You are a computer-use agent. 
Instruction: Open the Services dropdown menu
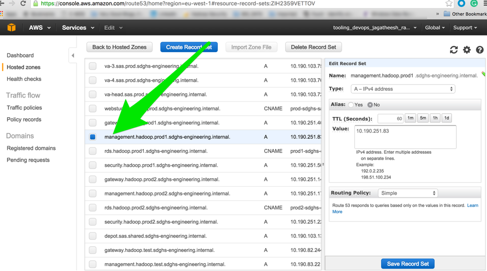coord(78,28)
